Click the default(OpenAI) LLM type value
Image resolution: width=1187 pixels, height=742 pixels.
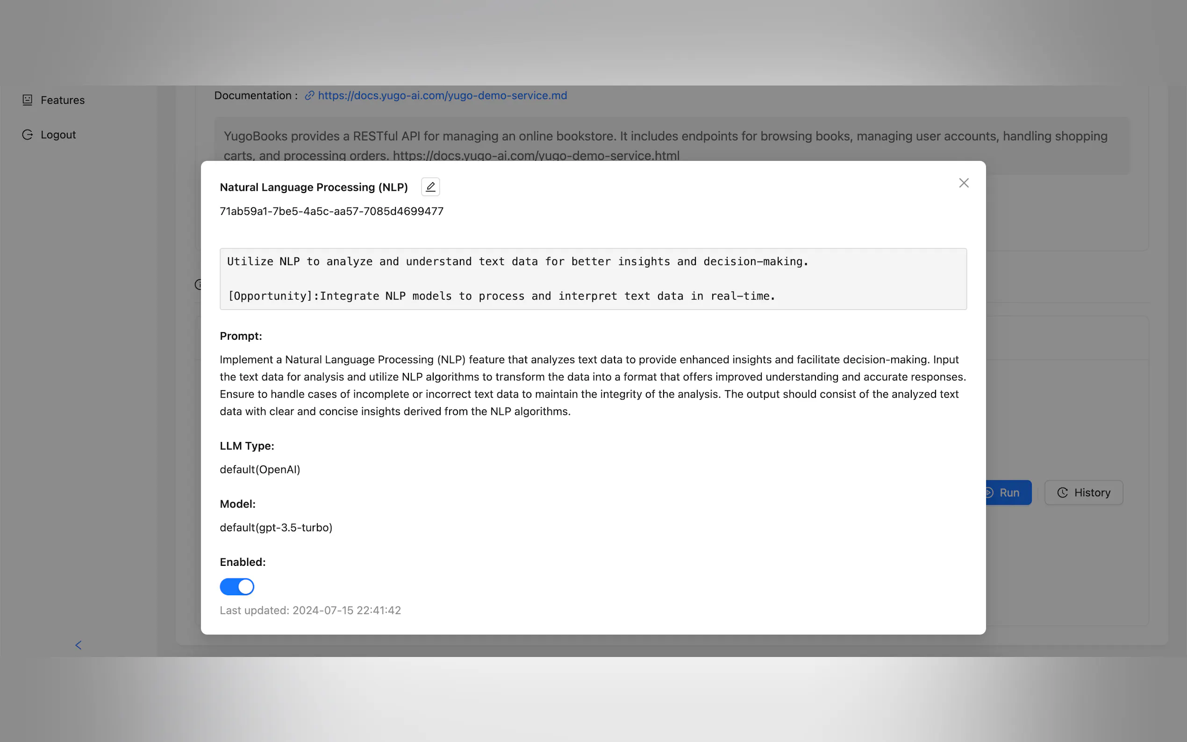coord(259,470)
